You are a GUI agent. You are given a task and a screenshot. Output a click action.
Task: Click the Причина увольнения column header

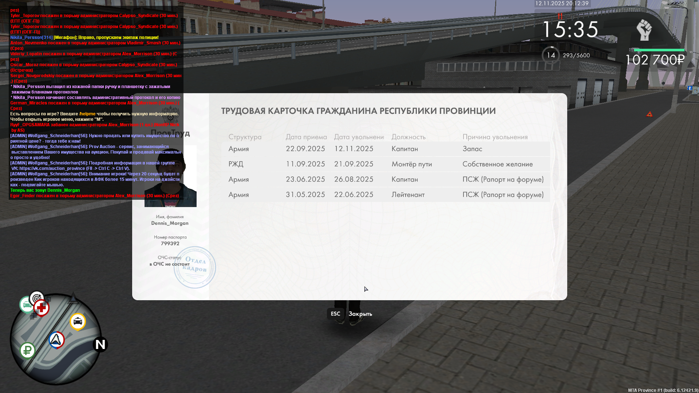pos(495,137)
